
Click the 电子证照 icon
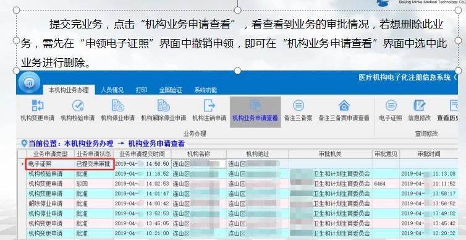tap(391, 106)
